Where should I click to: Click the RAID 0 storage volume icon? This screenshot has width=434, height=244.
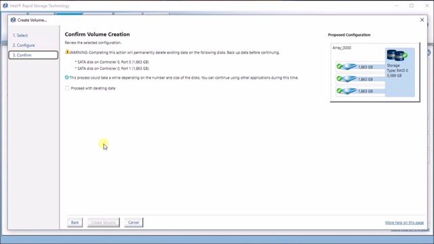coord(397,55)
